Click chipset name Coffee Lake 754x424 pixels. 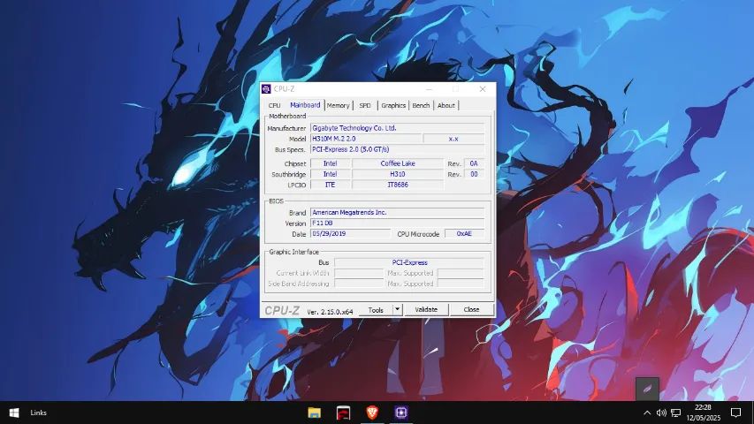[398, 163]
